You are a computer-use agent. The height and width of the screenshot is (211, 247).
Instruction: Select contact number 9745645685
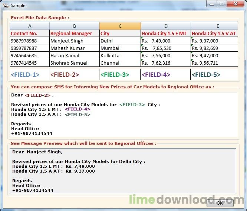(x=30, y=55)
